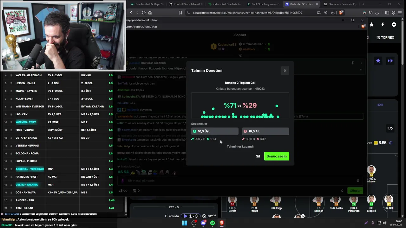The image size is (406, 228).
Task: Open the emoji picker in chat input
Action: coord(358,181)
